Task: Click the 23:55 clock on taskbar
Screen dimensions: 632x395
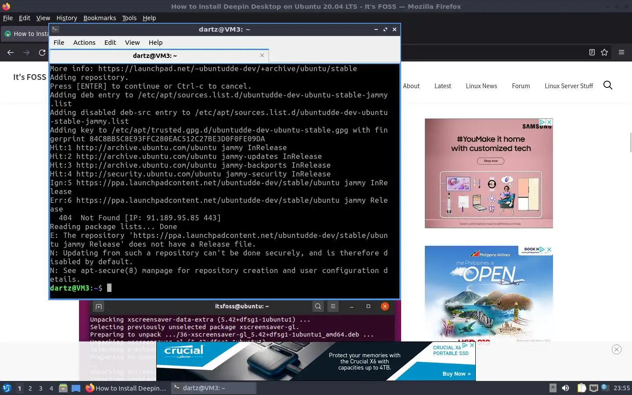Action: [621, 388]
